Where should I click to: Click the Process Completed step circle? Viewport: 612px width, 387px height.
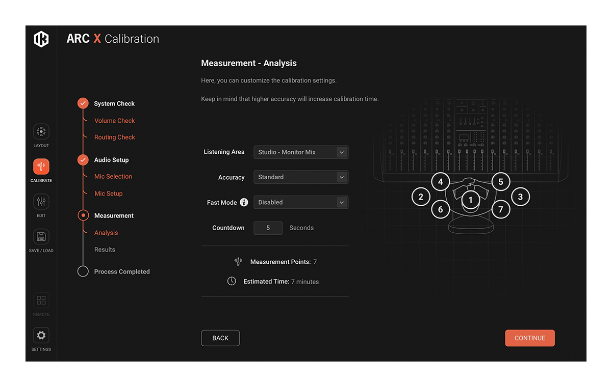pos(83,271)
